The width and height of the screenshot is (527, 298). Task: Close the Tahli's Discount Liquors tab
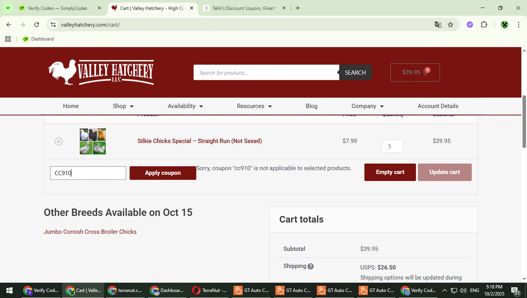(x=284, y=8)
